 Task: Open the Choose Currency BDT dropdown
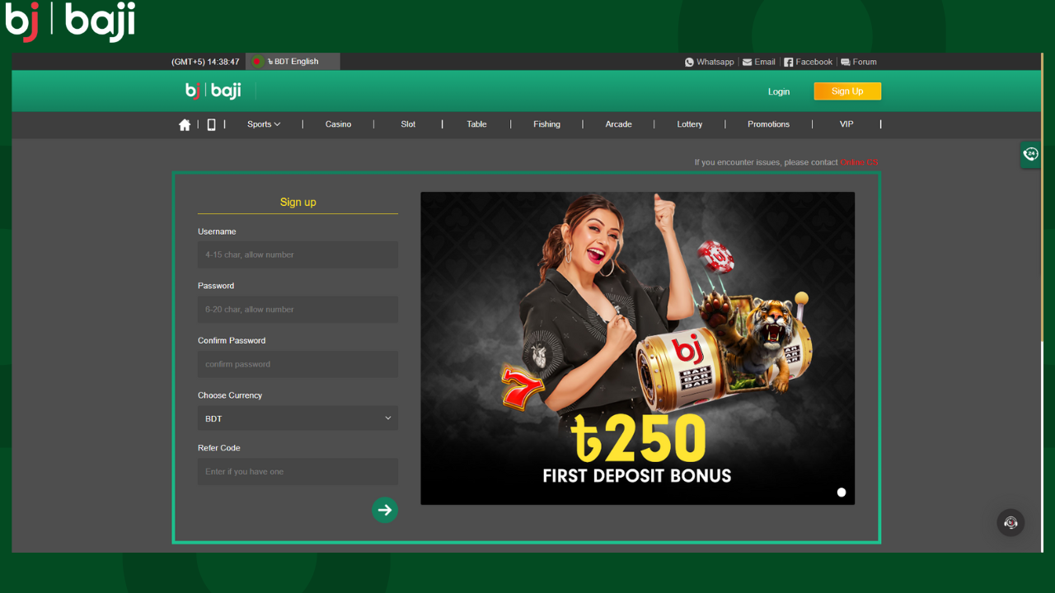298,418
